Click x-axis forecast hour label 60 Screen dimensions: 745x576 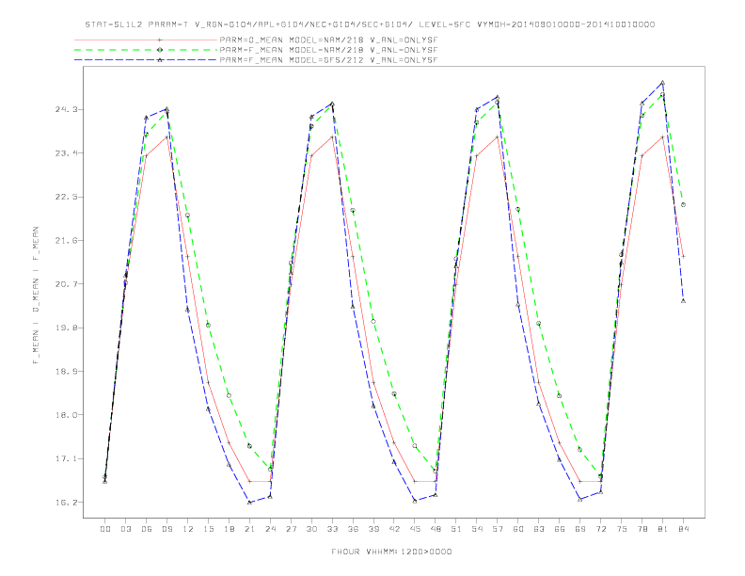click(518, 529)
